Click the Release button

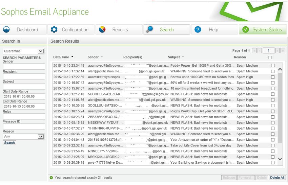(x=229, y=178)
